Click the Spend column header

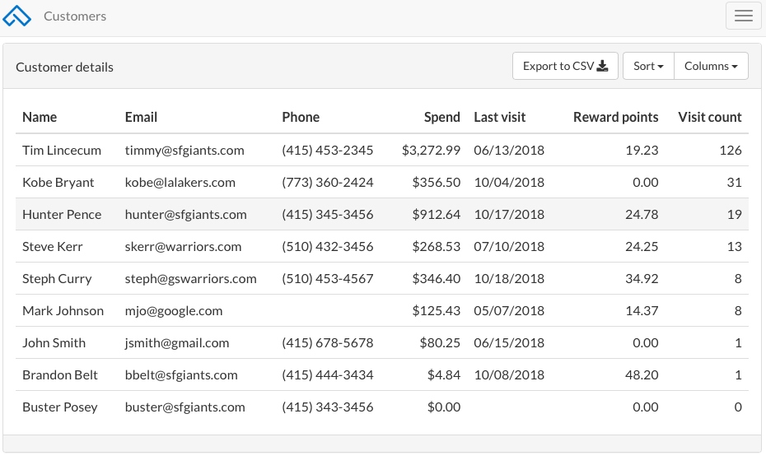pos(441,117)
